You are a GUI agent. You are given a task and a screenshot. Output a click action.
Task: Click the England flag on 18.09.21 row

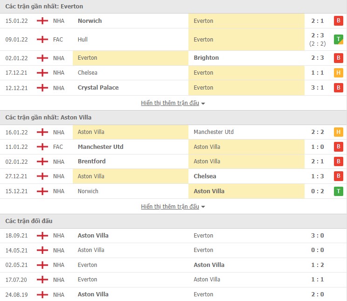[x=42, y=236]
